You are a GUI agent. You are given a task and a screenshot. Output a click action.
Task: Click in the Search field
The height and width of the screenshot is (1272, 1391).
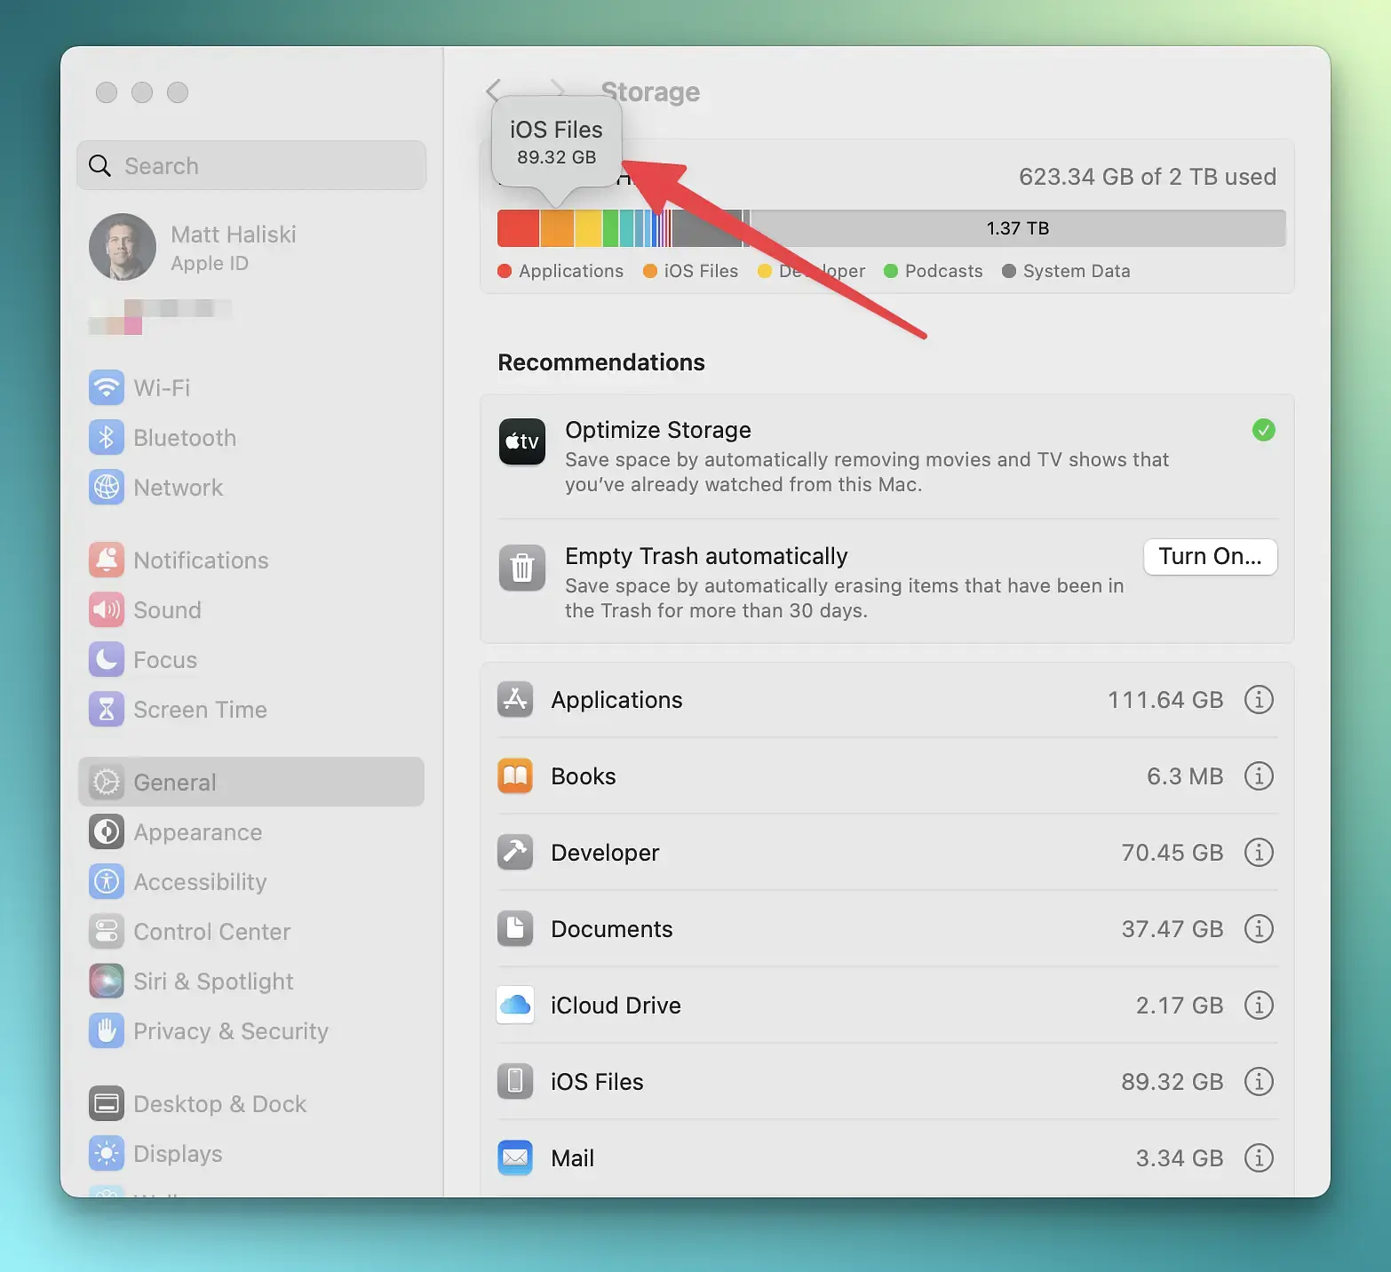tap(251, 165)
